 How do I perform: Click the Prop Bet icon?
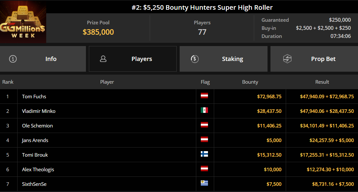pos(287,59)
